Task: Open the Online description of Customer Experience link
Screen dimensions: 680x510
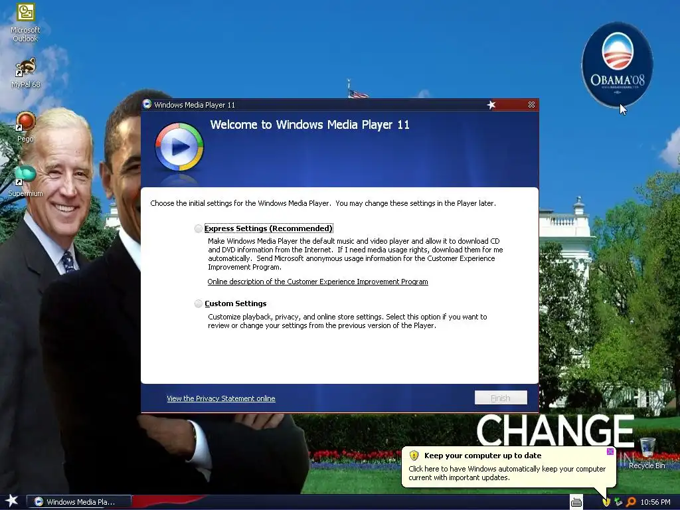Action: coord(317,282)
